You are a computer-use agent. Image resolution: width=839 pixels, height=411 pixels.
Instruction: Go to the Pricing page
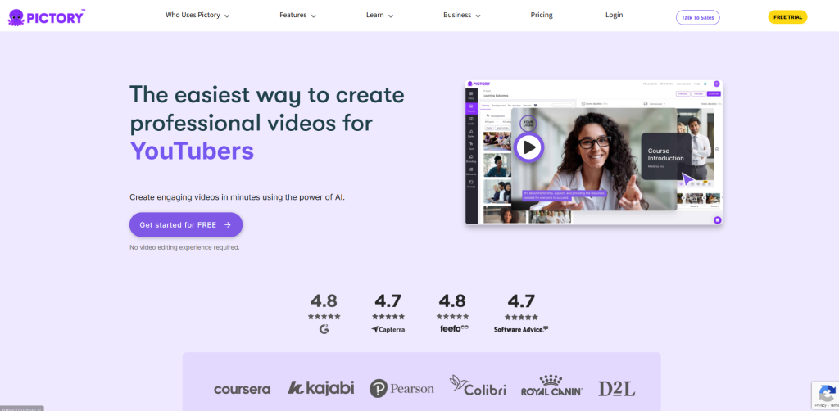click(542, 16)
